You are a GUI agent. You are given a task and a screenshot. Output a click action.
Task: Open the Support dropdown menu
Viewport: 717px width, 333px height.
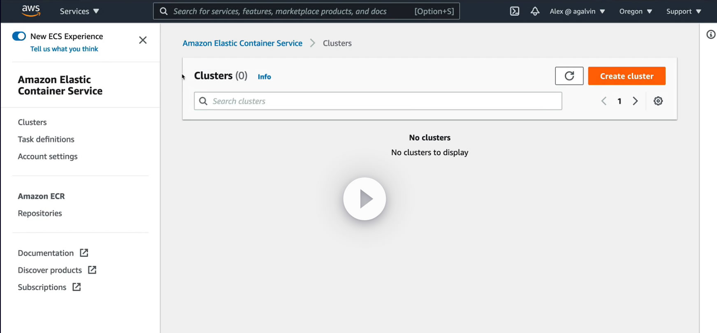pos(683,11)
